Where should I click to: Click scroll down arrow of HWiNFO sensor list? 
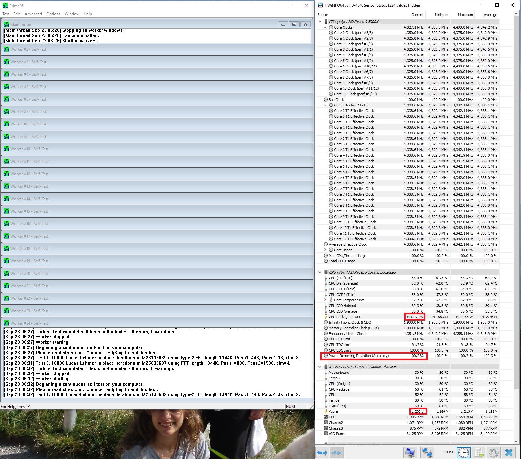pyautogui.click(x=517, y=441)
